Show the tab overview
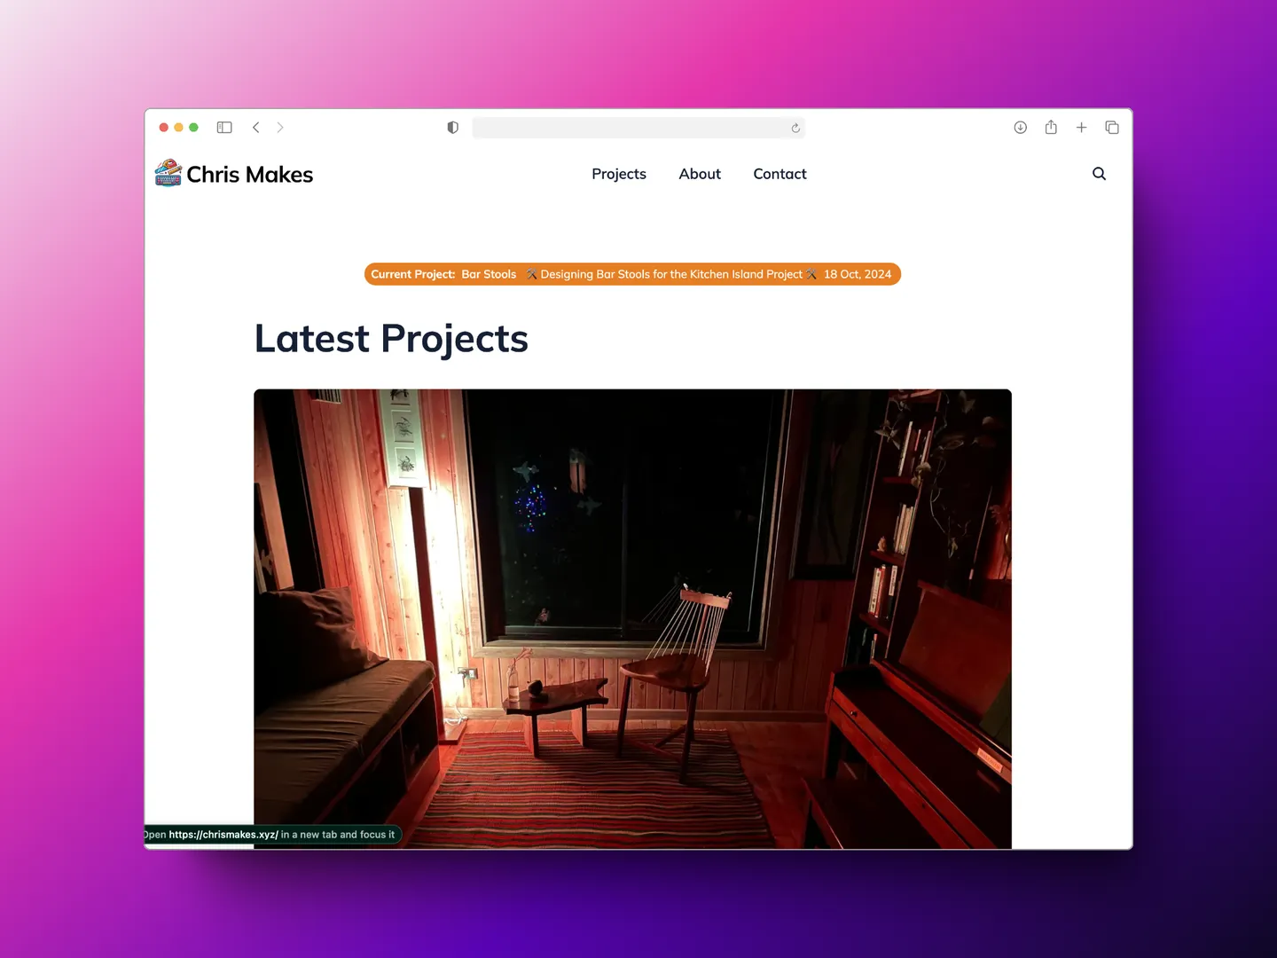The height and width of the screenshot is (958, 1277). point(1112,128)
